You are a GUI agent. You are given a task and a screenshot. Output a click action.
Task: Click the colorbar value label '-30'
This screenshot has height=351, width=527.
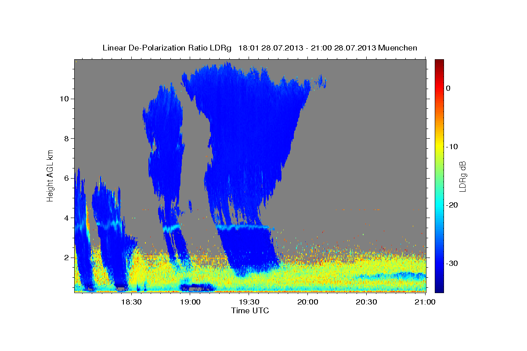tap(452, 263)
